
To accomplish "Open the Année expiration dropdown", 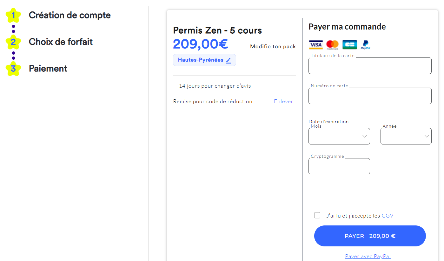I will click(406, 136).
